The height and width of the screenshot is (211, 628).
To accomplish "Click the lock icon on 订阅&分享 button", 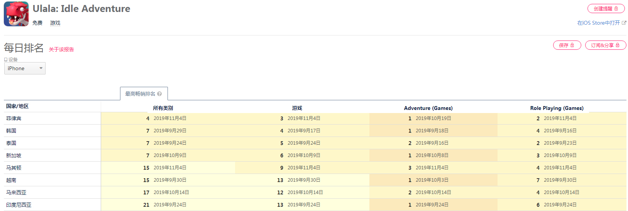I will pyautogui.click(x=618, y=45).
